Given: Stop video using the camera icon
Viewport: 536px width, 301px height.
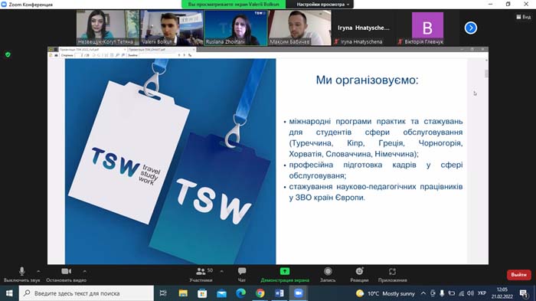Looking at the screenshot, I should pos(67,271).
